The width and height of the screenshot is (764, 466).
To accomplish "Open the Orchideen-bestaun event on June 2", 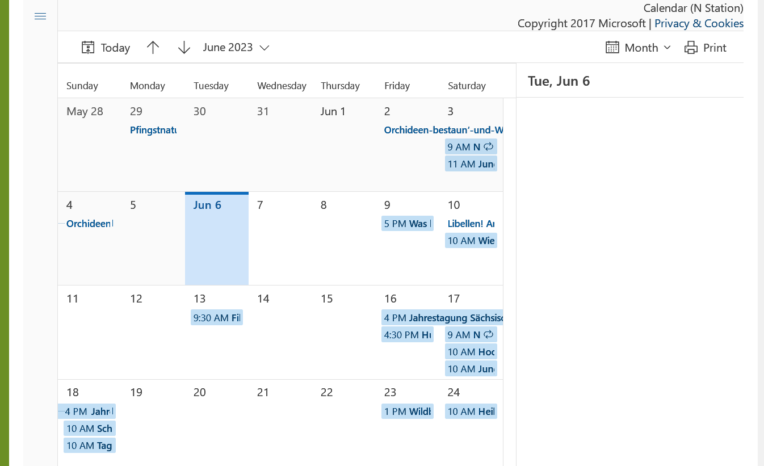I will click(443, 130).
